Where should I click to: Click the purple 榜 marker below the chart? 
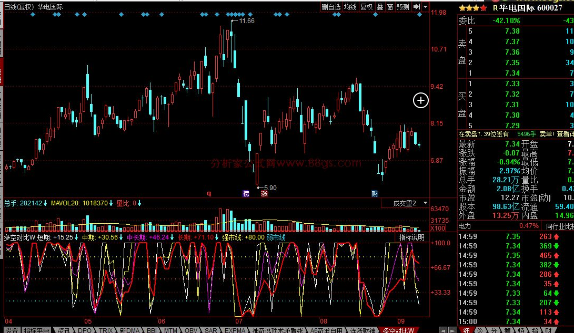pos(246,193)
